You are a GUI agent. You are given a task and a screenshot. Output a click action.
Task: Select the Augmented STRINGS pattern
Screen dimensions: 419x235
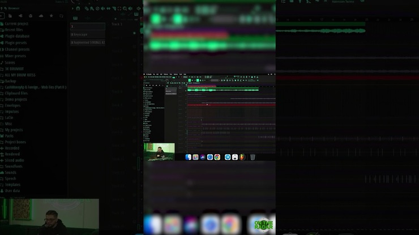(x=89, y=42)
